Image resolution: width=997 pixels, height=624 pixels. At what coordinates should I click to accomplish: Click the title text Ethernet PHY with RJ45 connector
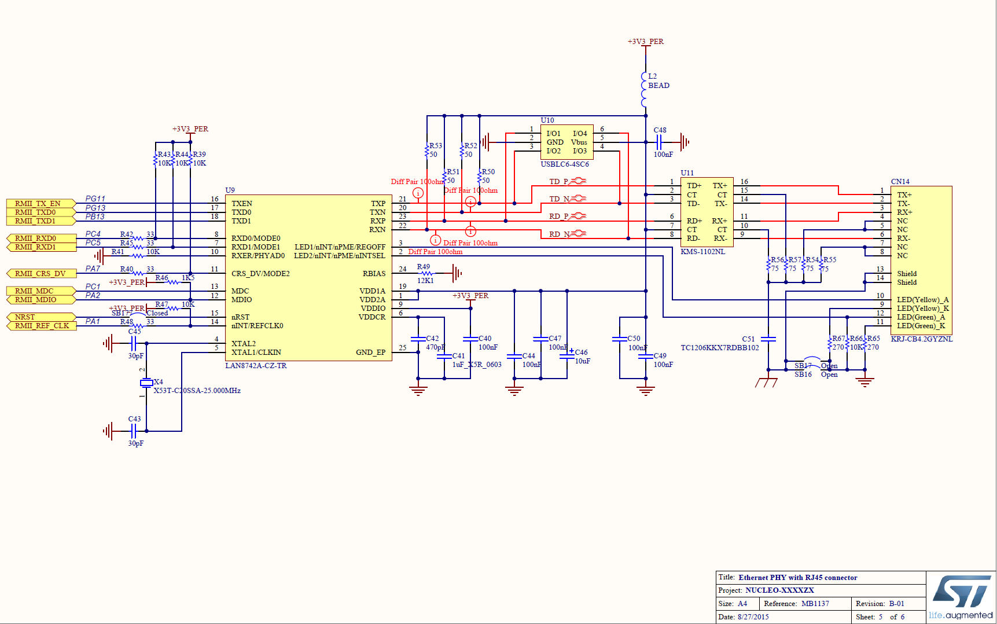tap(797, 577)
